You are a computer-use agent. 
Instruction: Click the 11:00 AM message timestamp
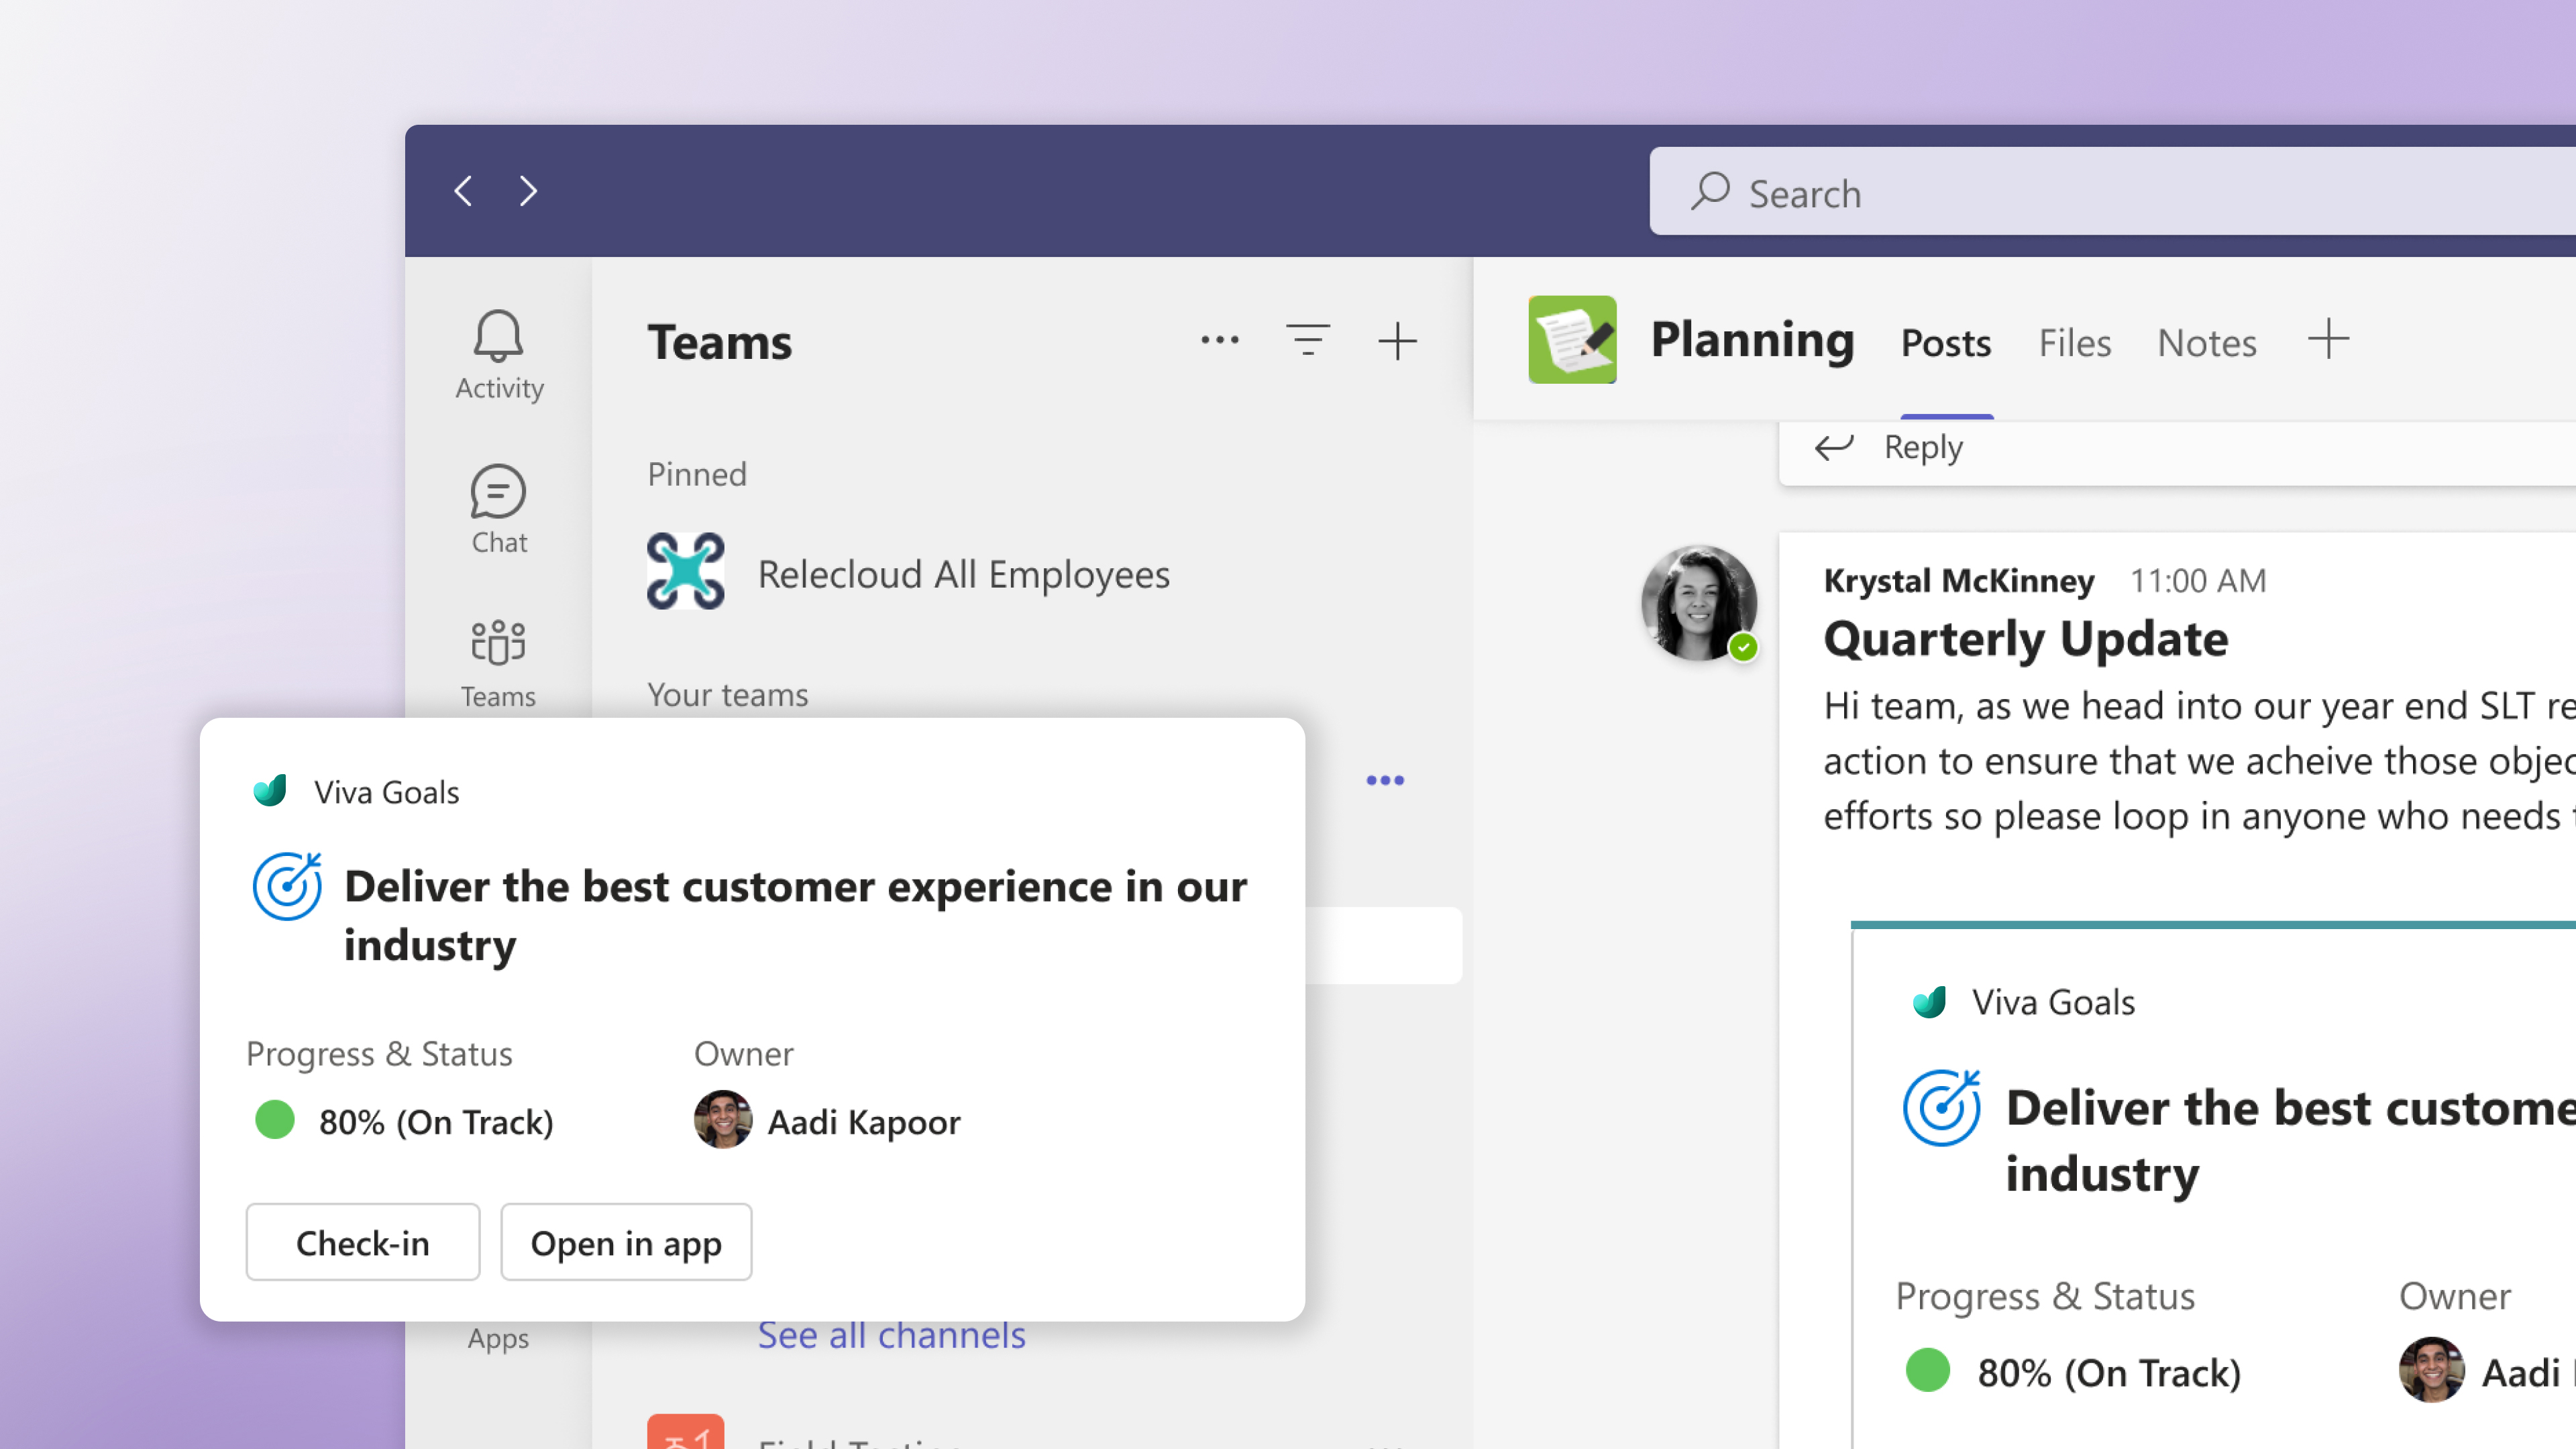pos(2198,580)
